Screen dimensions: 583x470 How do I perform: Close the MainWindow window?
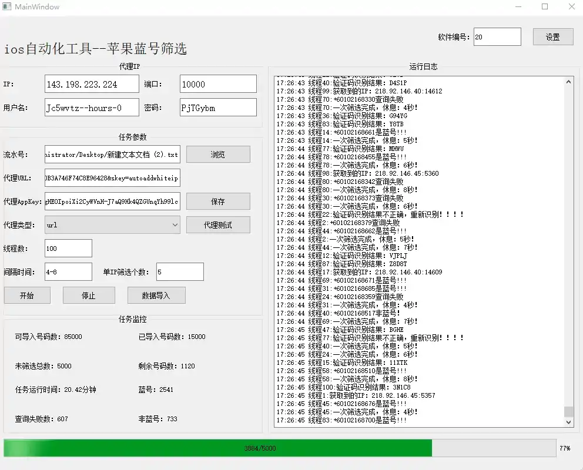pos(571,6)
